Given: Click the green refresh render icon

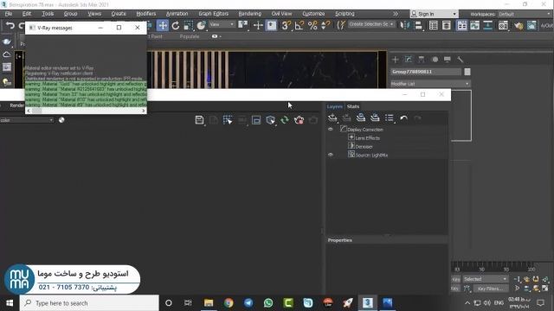Looking at the screenshot, I should (285, 120).
